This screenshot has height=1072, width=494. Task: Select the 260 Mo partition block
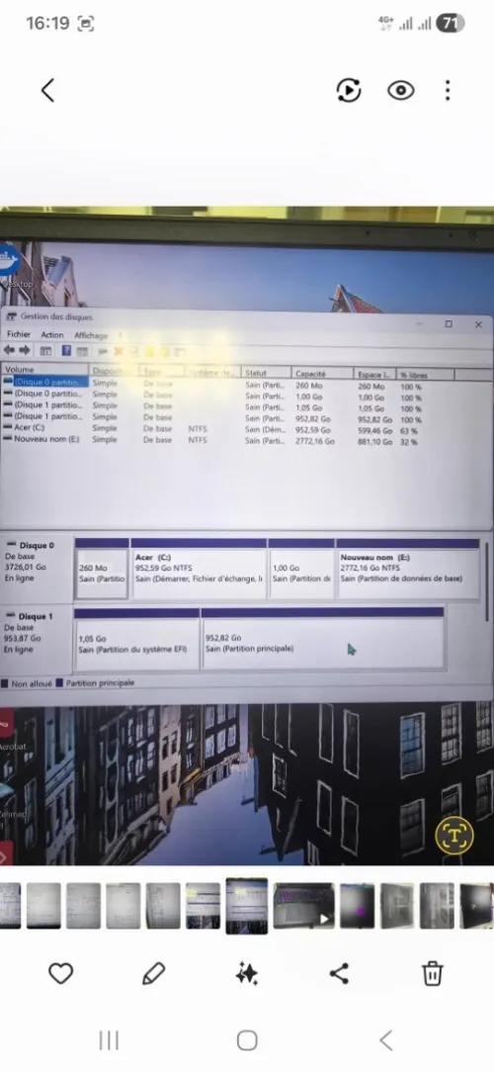tap(101, 569)
